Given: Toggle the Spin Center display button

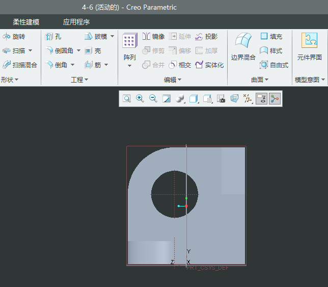Looking at the screenshot, I should tap(275, 98).
